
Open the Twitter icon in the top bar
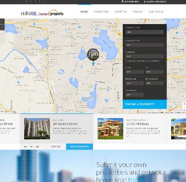[27, 1]
